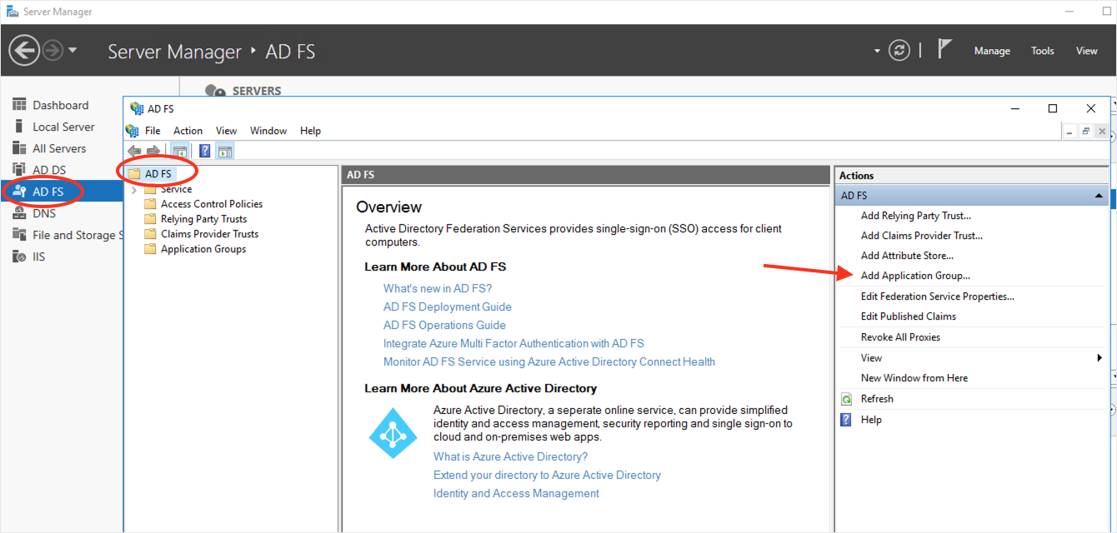The image size is (1117, 533).
Task: Open the View menu in AD FS console
Action: click(226, 131)
